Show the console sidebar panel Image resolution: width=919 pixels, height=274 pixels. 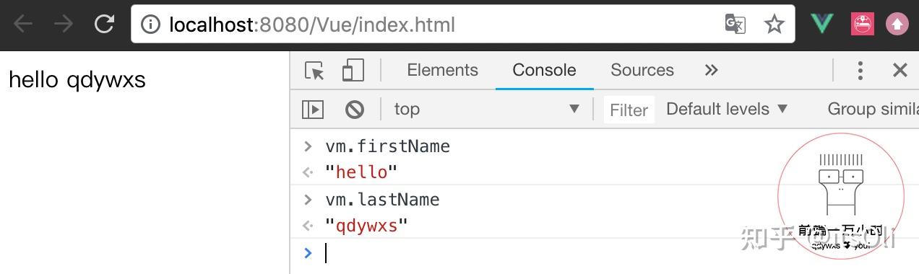[x=313, y=110]
